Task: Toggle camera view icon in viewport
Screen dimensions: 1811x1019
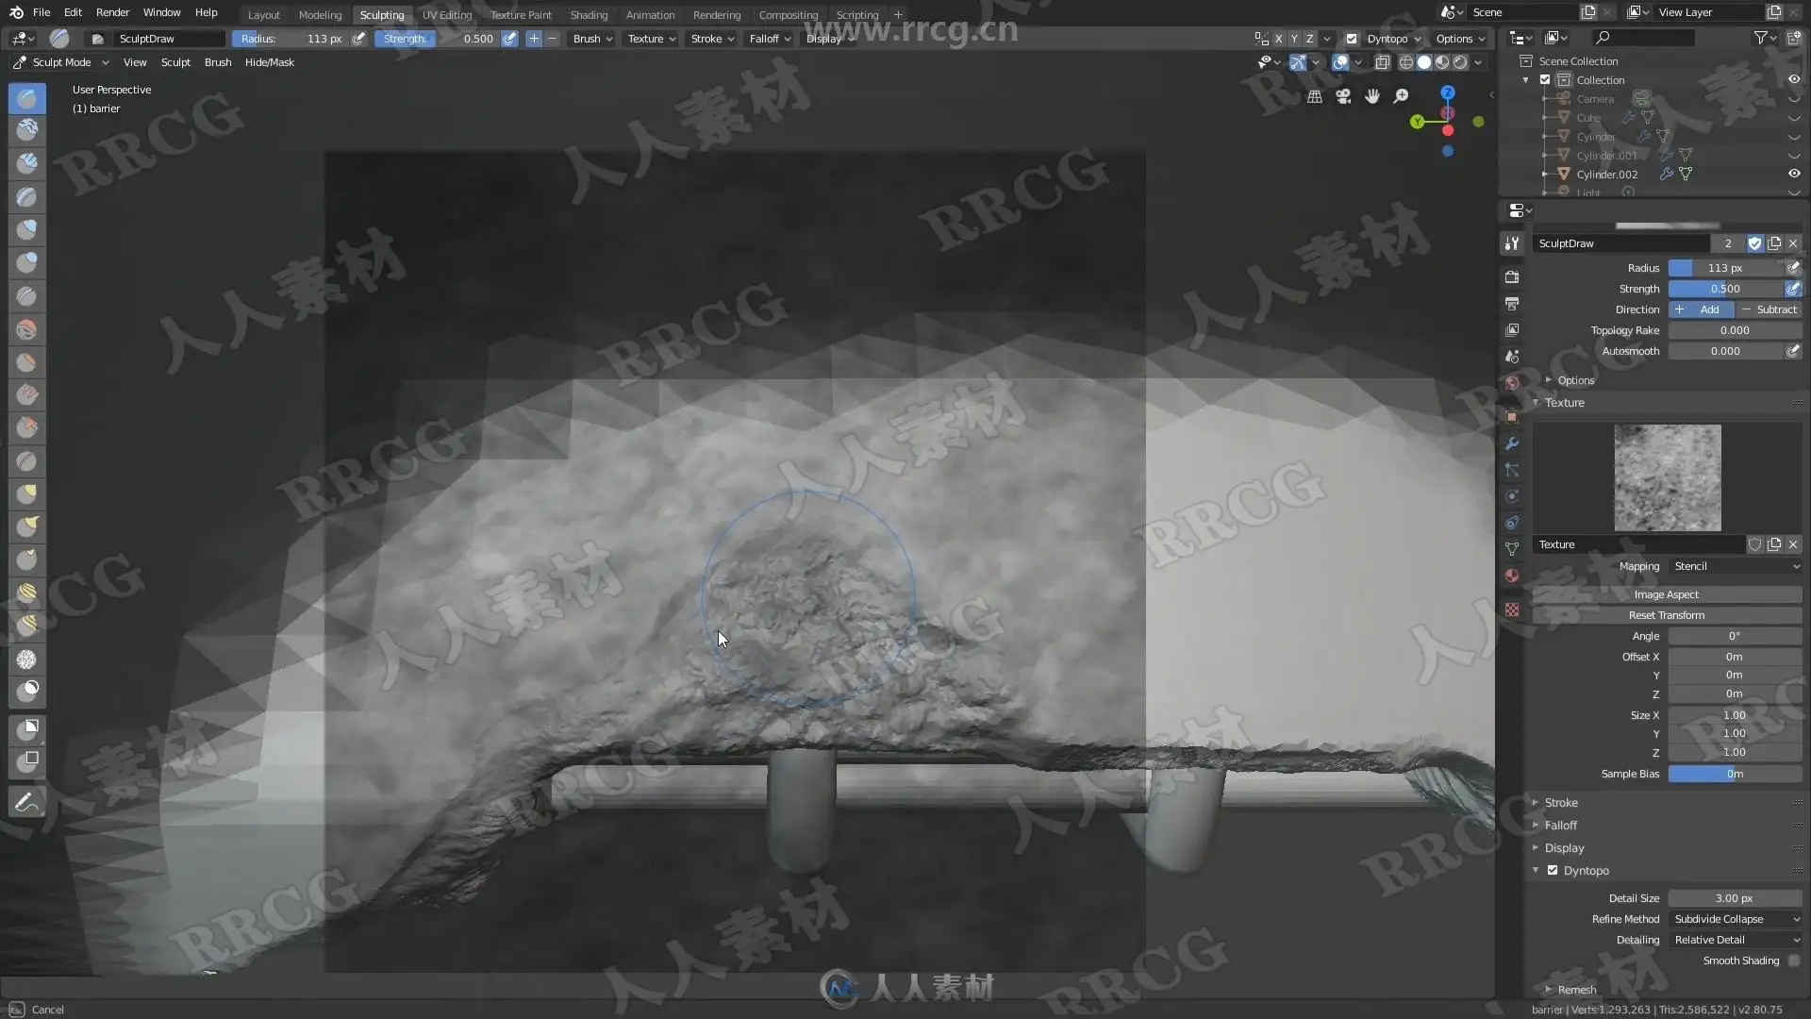Action: point(1343,96)
